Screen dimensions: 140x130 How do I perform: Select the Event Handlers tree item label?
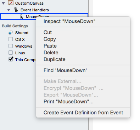click(x=35, y=10)
